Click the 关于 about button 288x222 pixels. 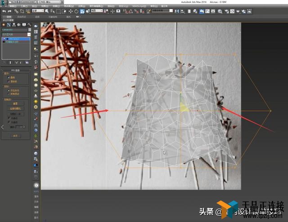point(15,136)
